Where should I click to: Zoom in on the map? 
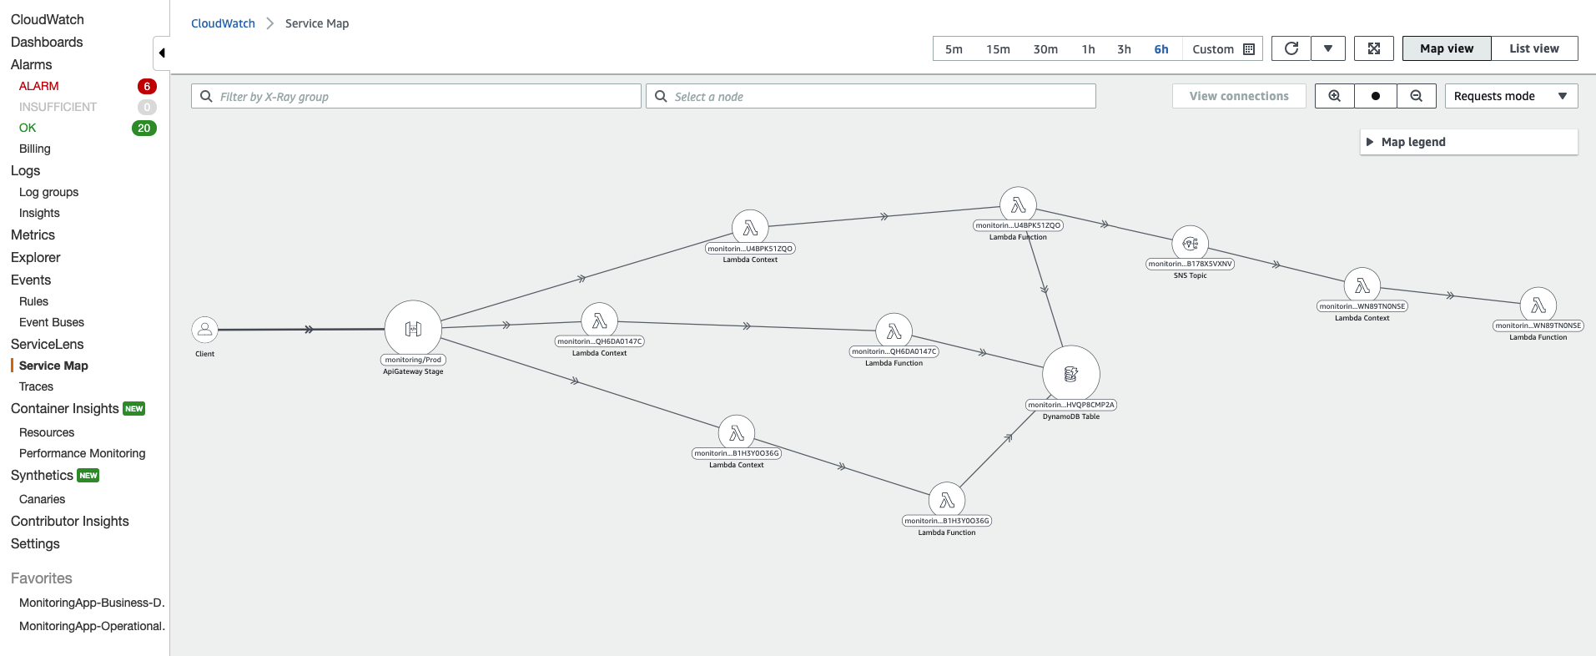pos(1335,96)
